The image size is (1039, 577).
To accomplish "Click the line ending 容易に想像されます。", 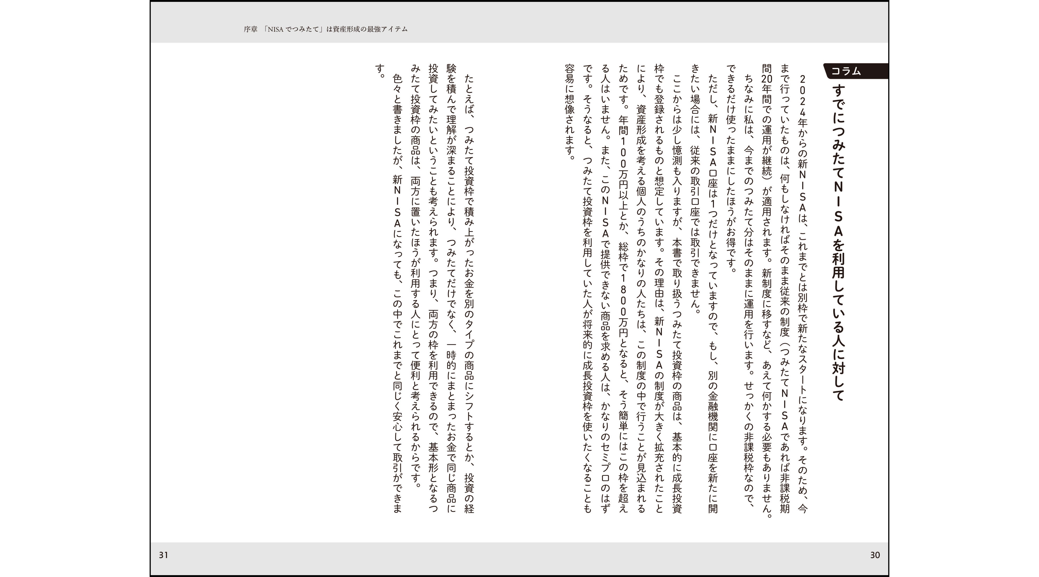I will click(569, 112).
